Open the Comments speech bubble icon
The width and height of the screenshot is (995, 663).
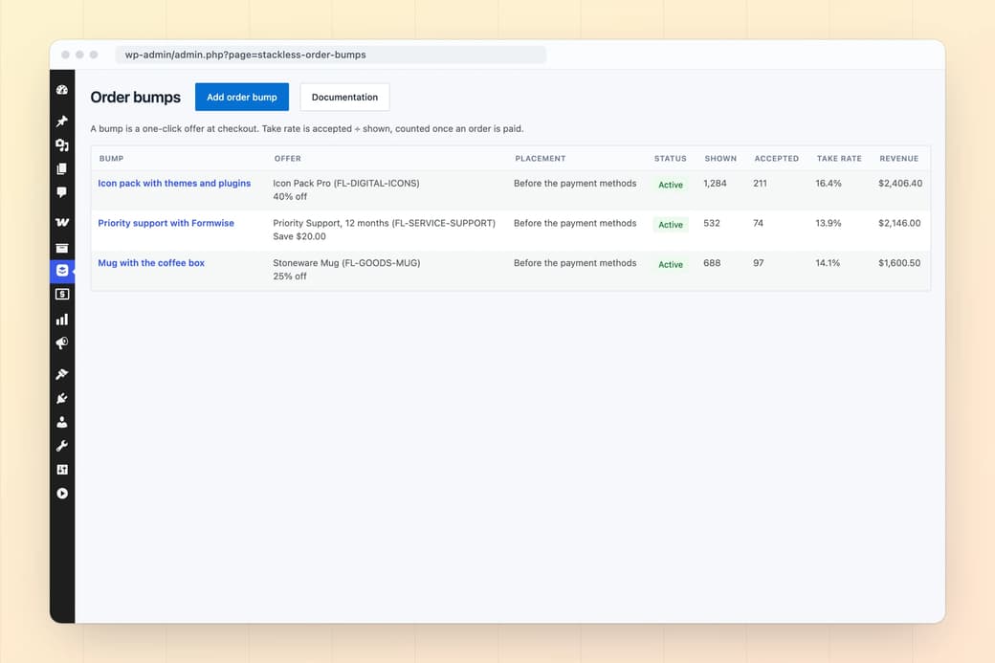point(62,192)
